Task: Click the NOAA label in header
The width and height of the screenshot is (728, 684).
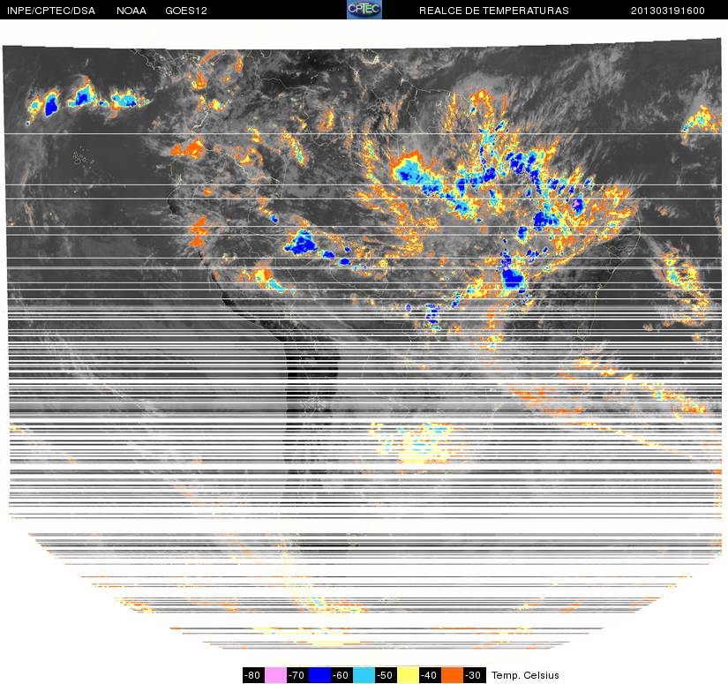Action: (x=131, y=11)
